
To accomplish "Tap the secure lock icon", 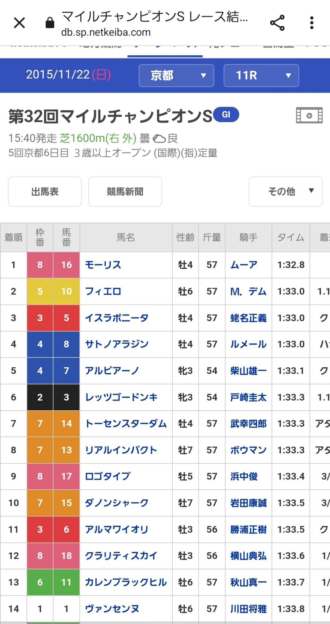I will click(x=50, y=23).
